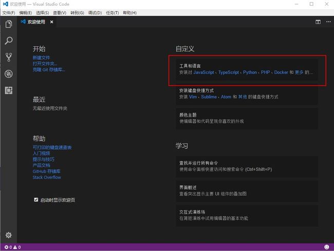Open the 颜色主题 card
Viewport: 334px width, 251px height.
(x=247, y=118)
